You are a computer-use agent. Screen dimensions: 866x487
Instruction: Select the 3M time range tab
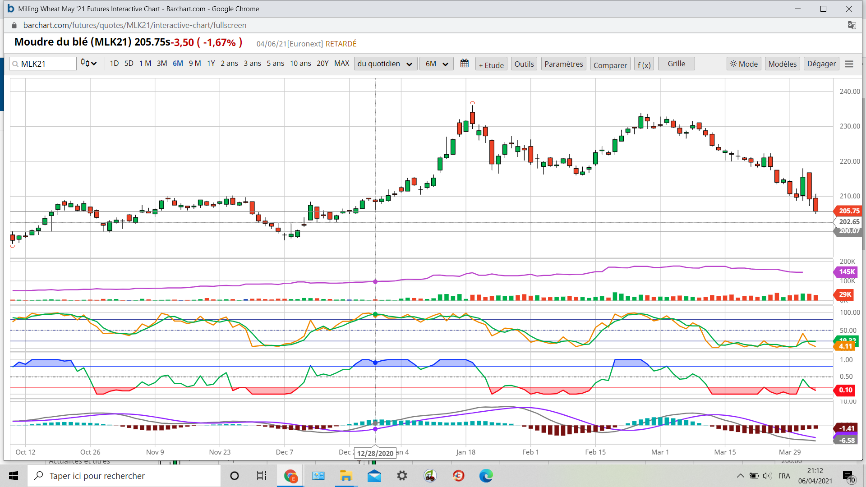point(162,64)
